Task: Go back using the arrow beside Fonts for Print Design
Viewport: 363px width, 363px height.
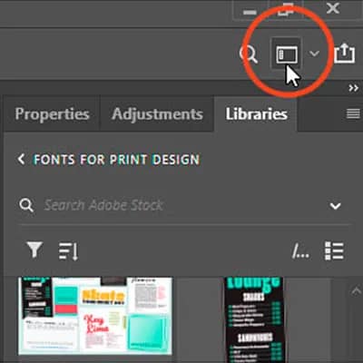Action: tap(21, 159)
